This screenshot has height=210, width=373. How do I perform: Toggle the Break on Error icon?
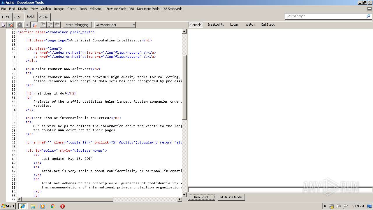pos(34,25)
